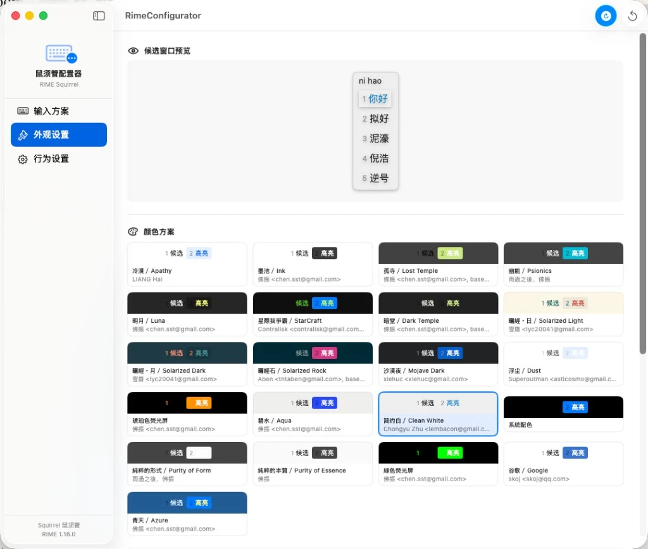Image resolution: width=648 pixels, height=549 pixels.
Task: Choose the 琥珀色熒光屏 amber scheme
Action: pos(187,414)
